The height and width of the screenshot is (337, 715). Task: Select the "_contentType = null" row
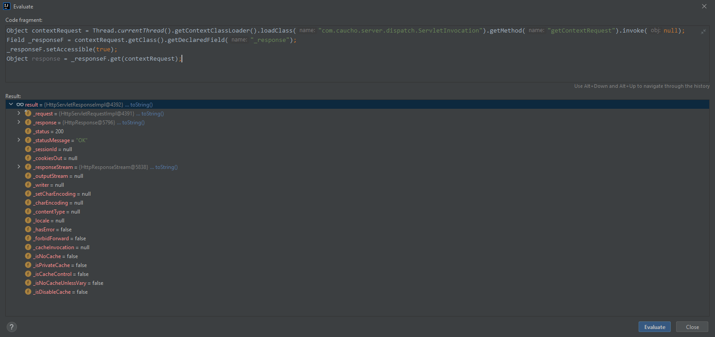tap(357, 212)
